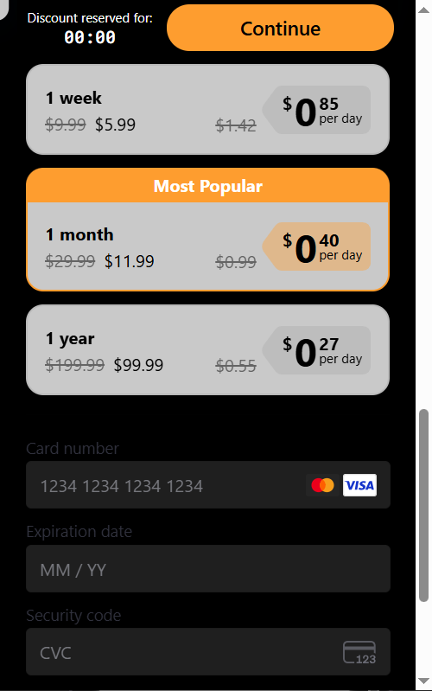Focus the Expiration date MM / YY field
The width and height of the screenshot is (432, 691).
coord(208,569)
